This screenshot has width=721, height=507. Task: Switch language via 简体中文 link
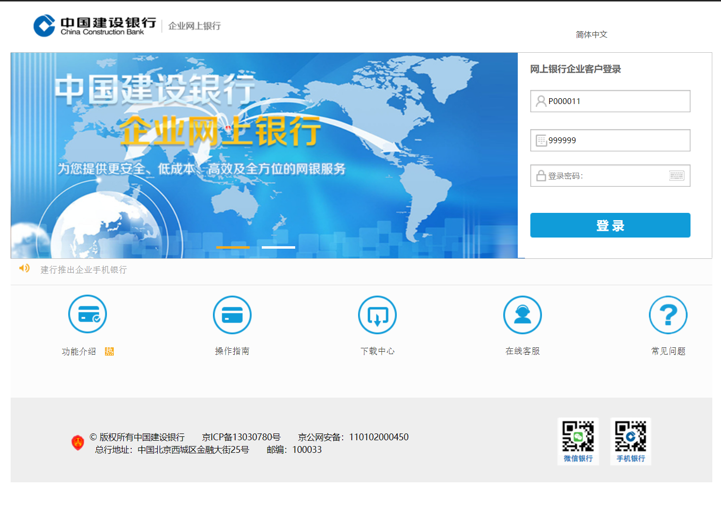click(x=591, y=34)
